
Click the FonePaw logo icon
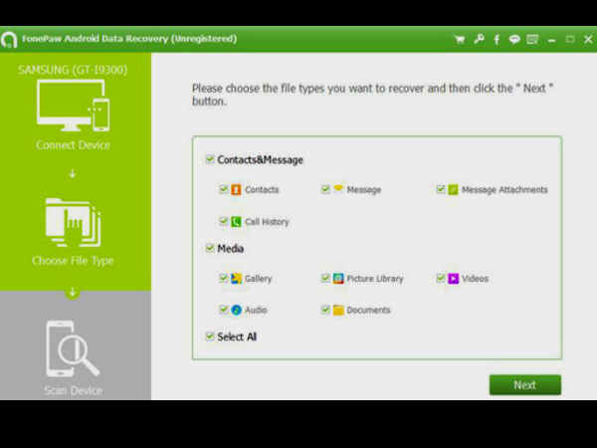click(9, 39)
